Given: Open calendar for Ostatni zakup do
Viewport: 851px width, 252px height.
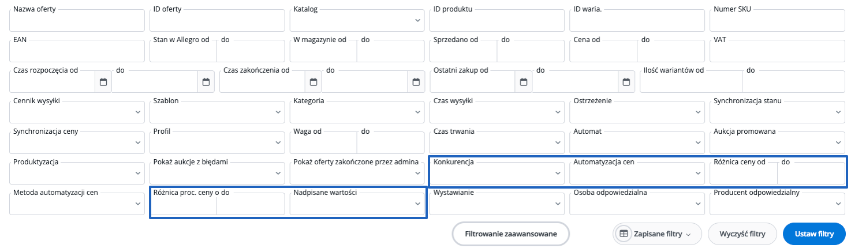Looking at the screenshot, I should 626,82.
